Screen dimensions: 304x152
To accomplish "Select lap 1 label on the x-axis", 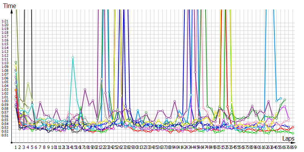I will [x=16, y=146].
